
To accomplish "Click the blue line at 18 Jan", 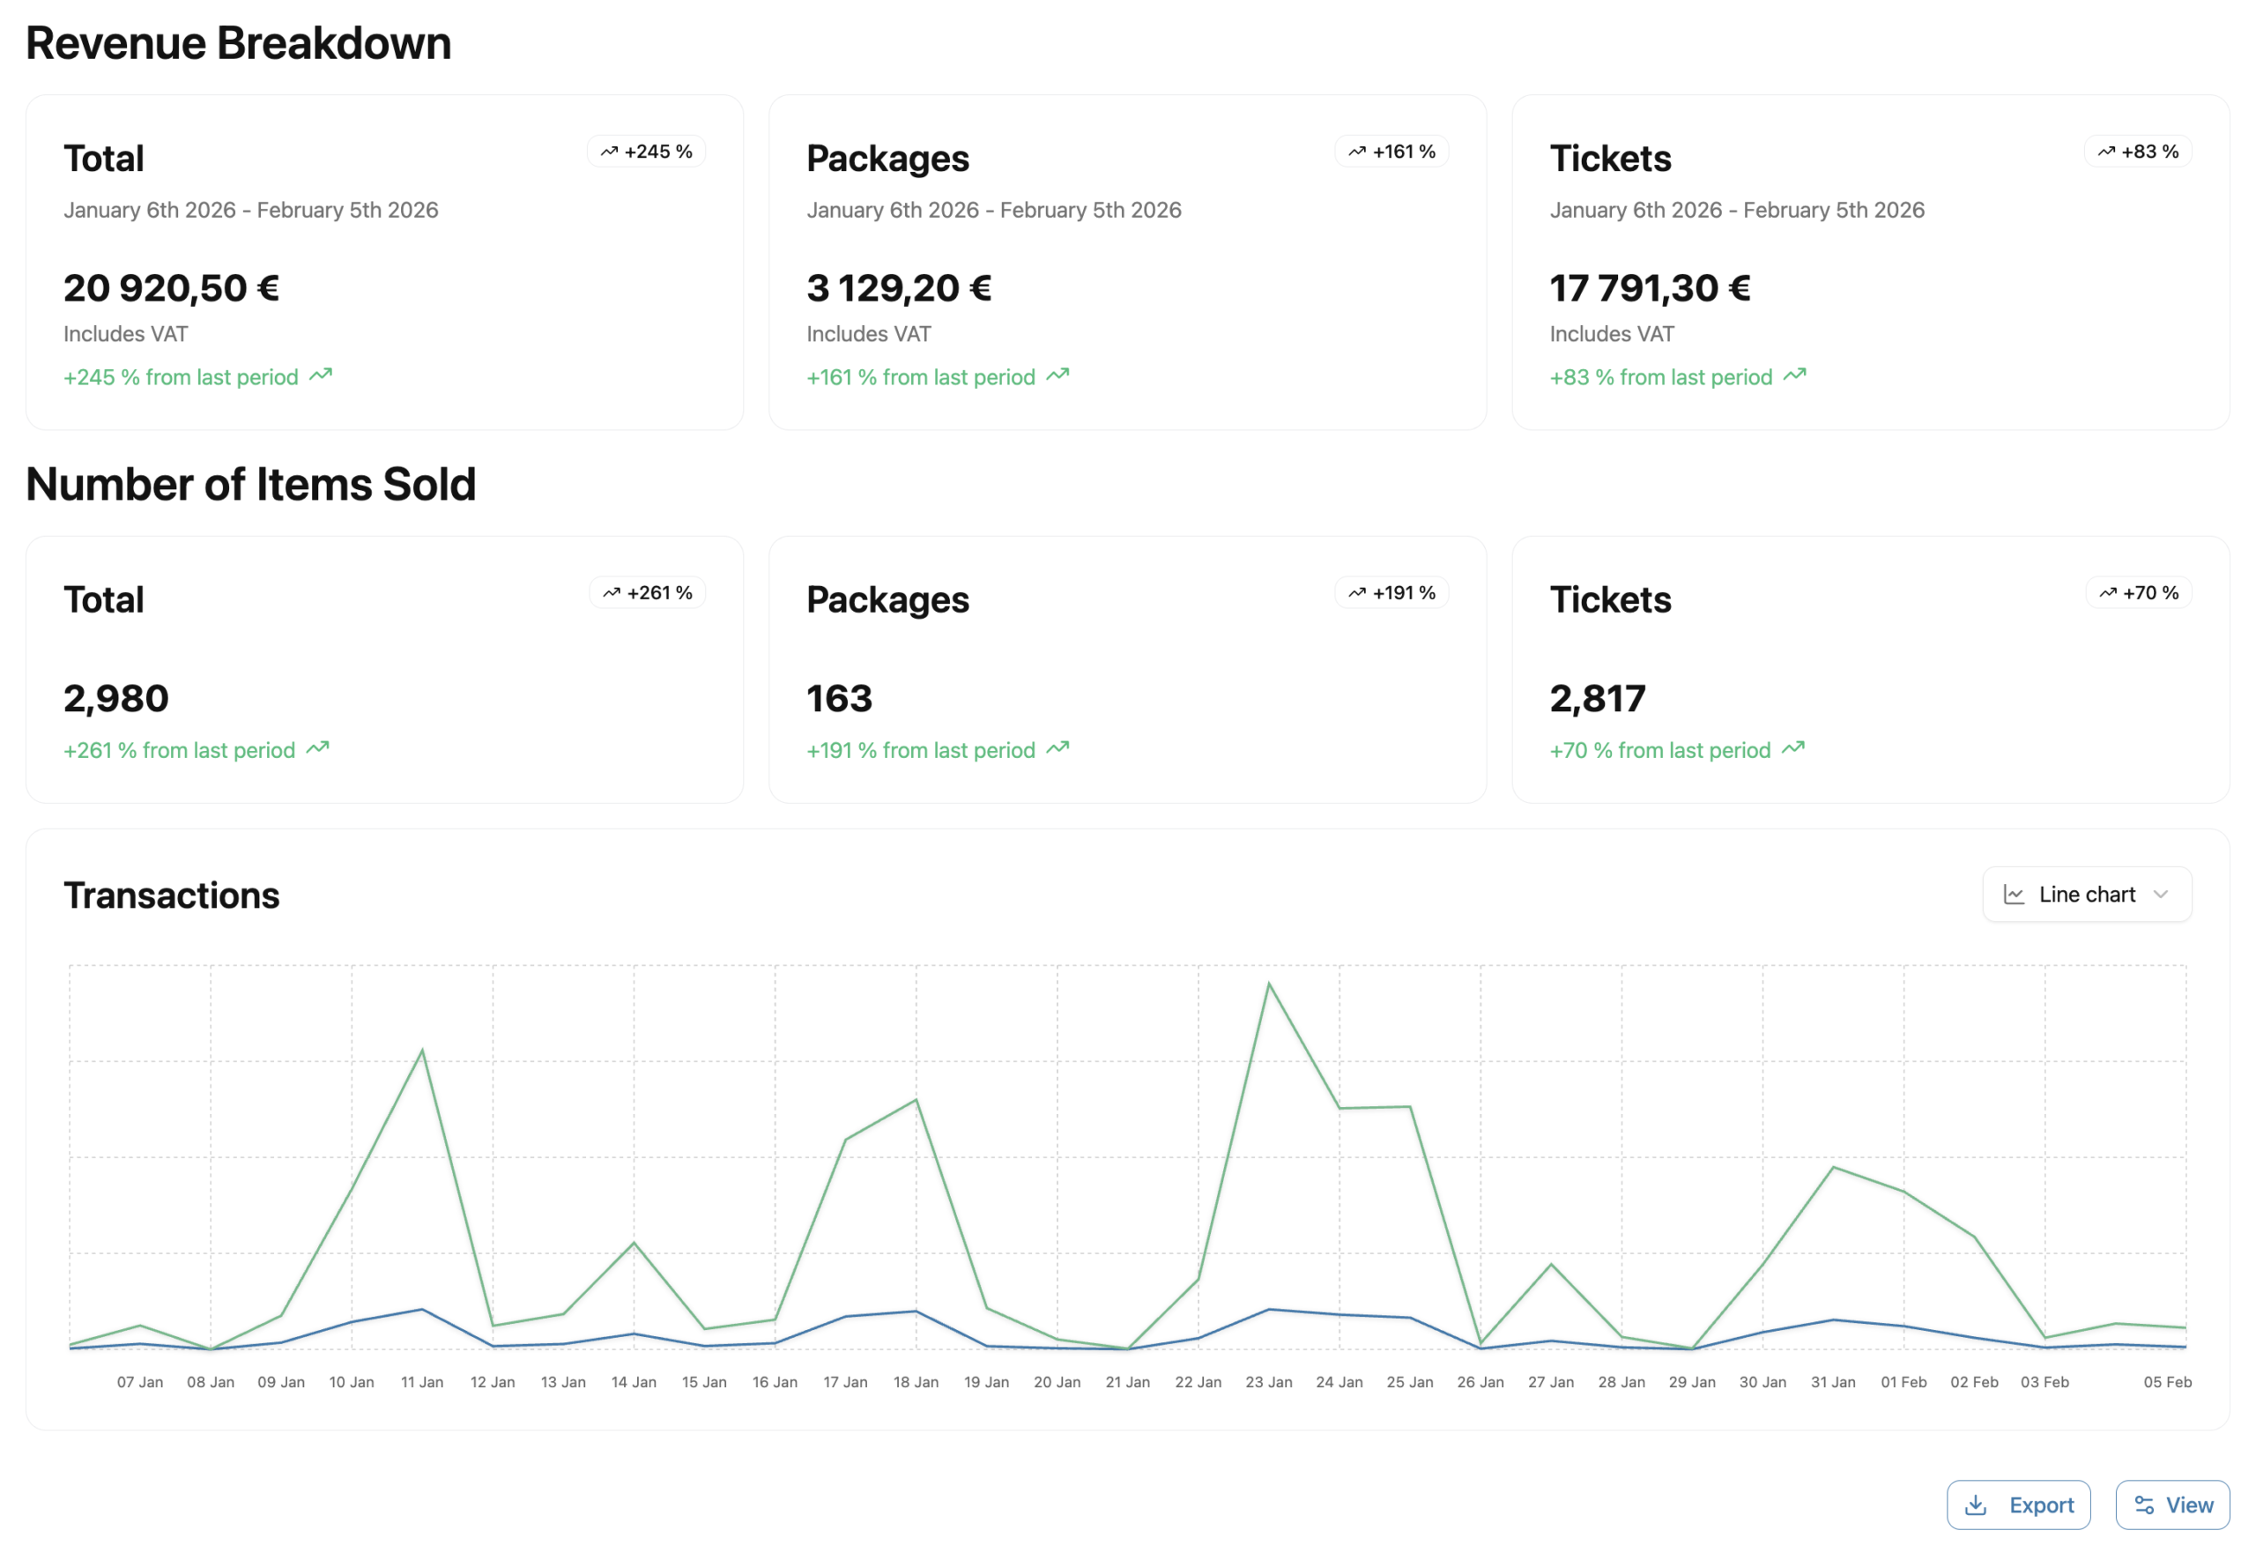I will pyautogui.click(x=916, y=1312).
